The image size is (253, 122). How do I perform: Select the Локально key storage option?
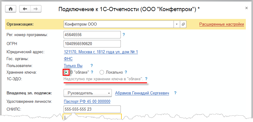coord(102,72)
